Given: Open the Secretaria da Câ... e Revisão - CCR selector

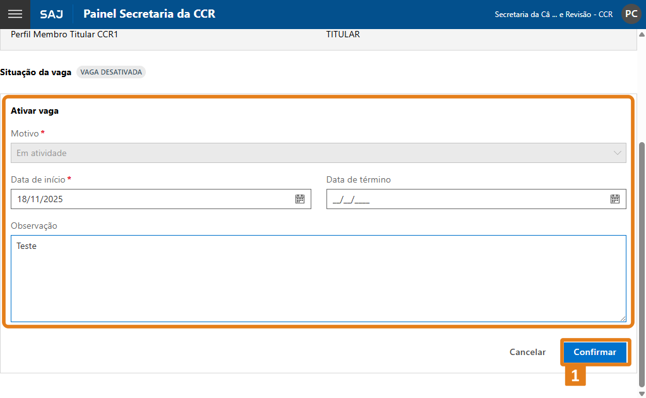Looking at the screenshot, I should click(x=553, y=14).
